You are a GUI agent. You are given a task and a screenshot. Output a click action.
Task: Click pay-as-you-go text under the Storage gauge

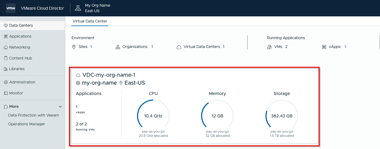pyautogui.click(x=282, y=132)
